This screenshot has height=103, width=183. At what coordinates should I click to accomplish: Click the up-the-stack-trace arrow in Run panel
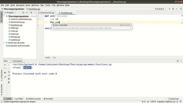click(9, 65)
